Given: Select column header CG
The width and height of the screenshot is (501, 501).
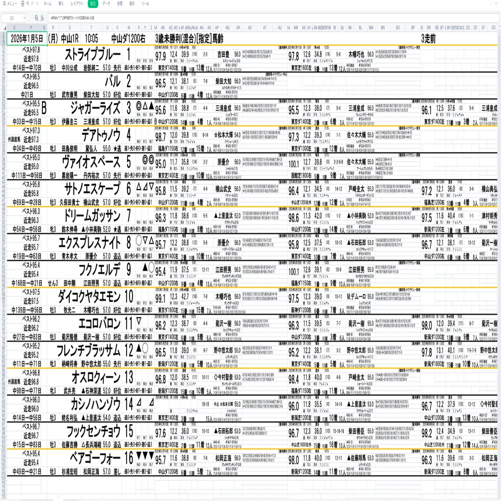Looking at the screenshot, I should 494,28.
